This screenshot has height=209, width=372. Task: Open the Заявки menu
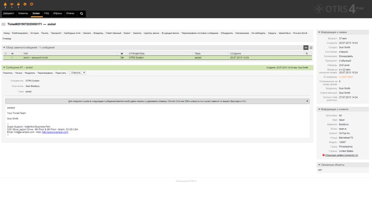point(36,13)
